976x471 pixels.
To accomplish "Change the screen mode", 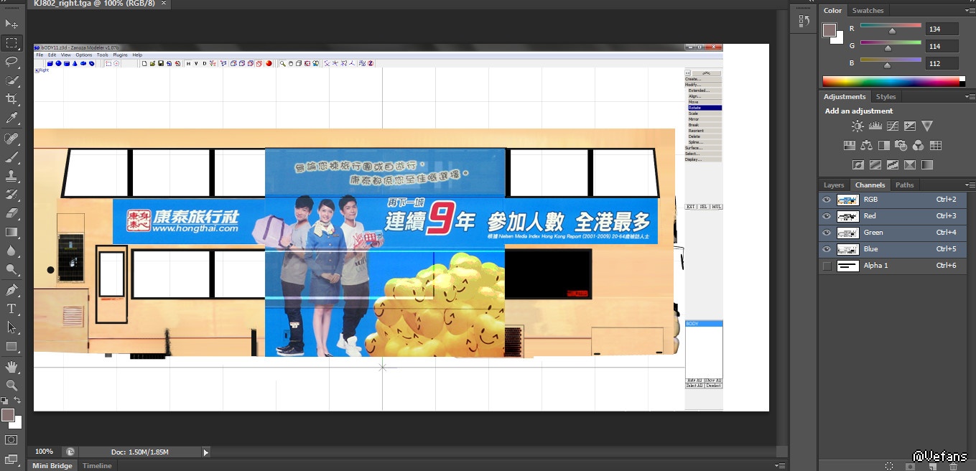I will [x=11, y=459].
